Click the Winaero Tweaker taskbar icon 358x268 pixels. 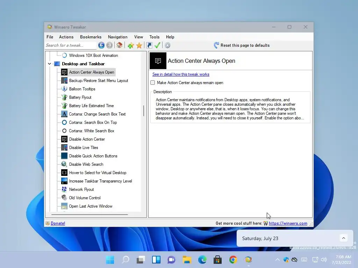coord(249,260)
